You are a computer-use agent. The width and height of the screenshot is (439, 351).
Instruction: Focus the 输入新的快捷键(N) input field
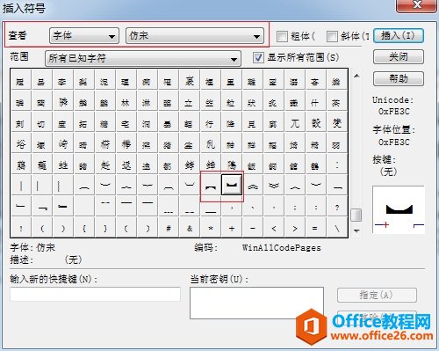[x=95, y=294]
